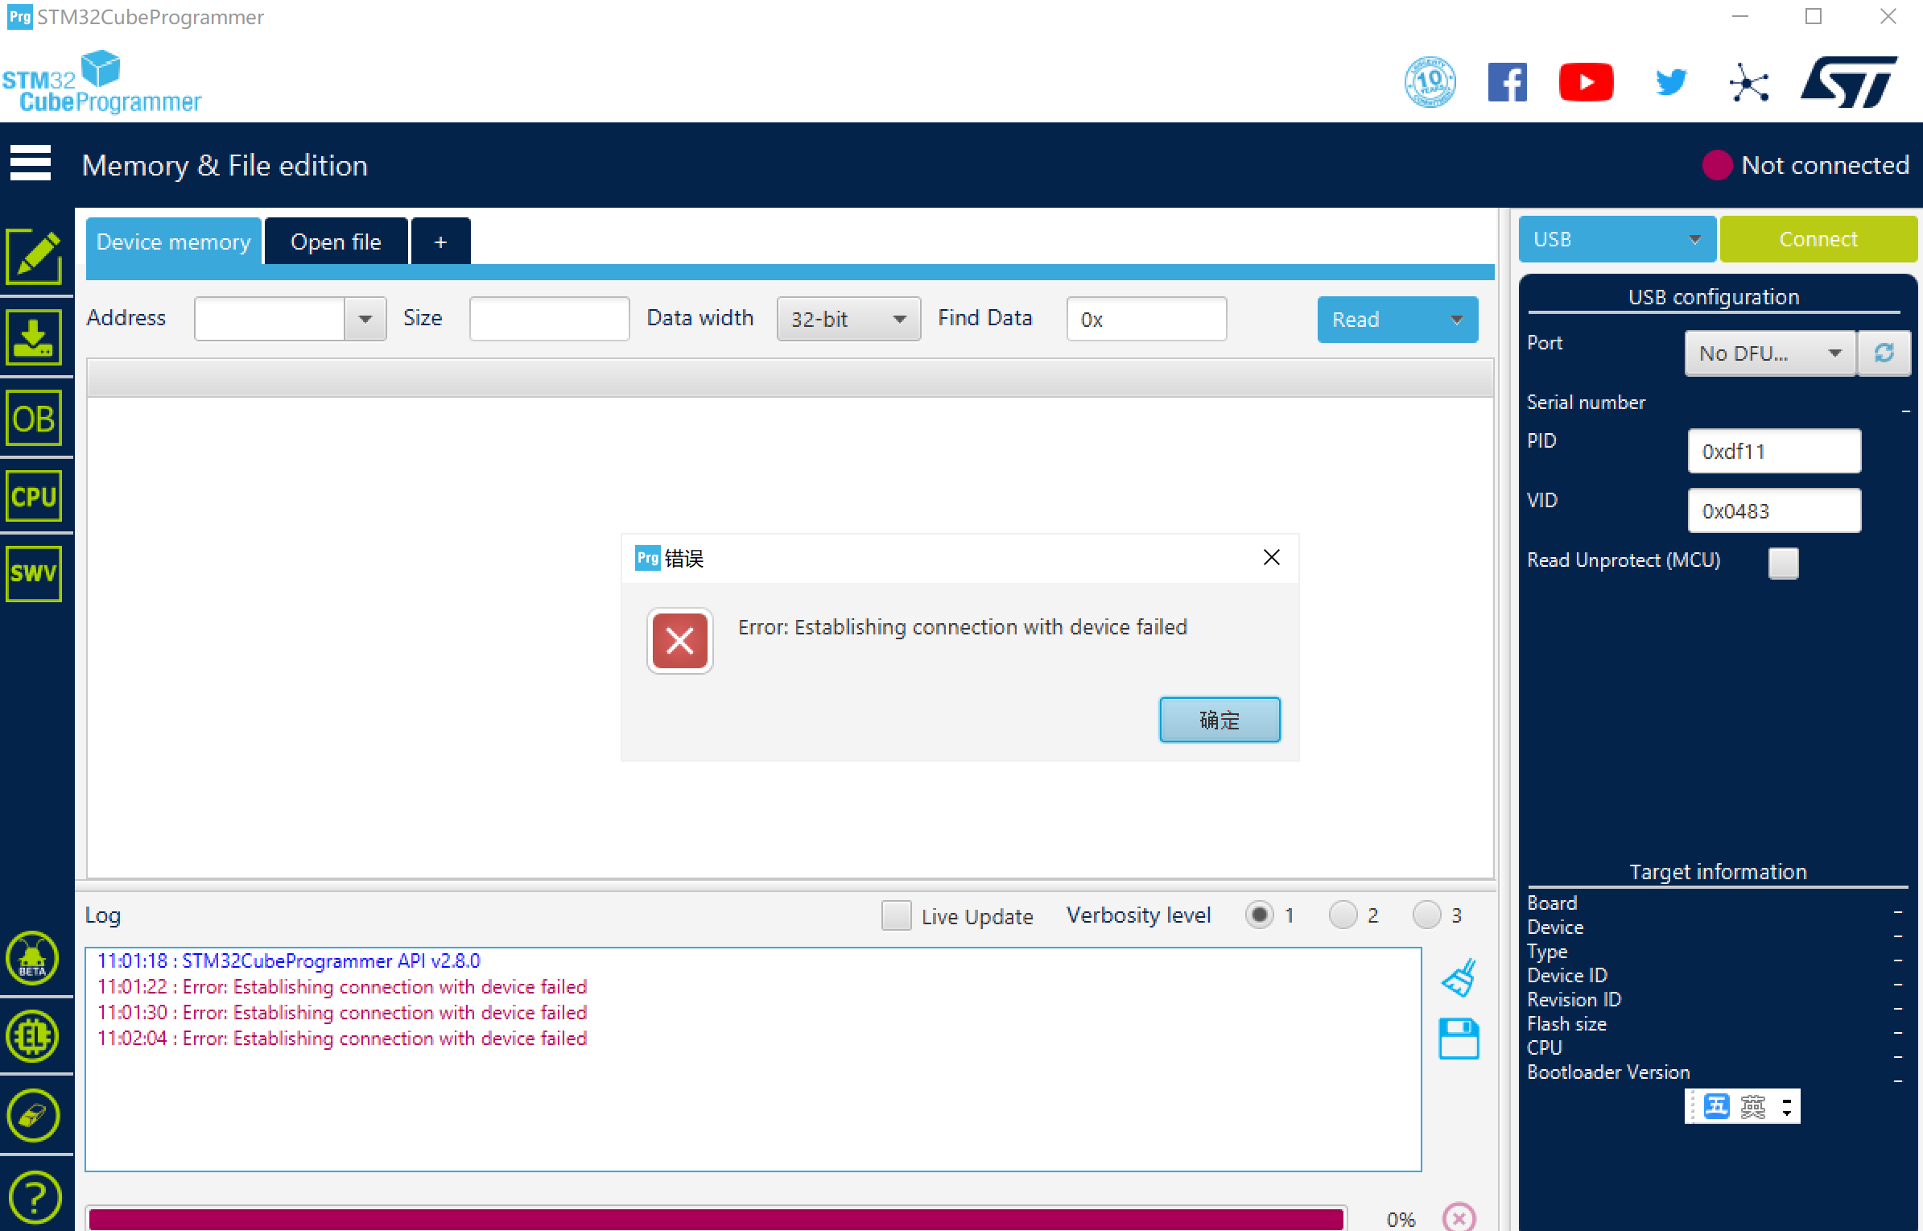Click the 10 years anniversary badge
Viewport: 1923px width, 1231px height.
pyautogui.click(x=1430, y=82)
